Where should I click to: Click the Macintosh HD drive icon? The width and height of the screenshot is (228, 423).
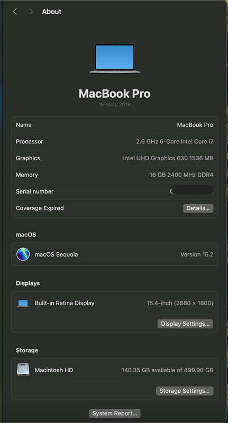[x=23, y=370]
